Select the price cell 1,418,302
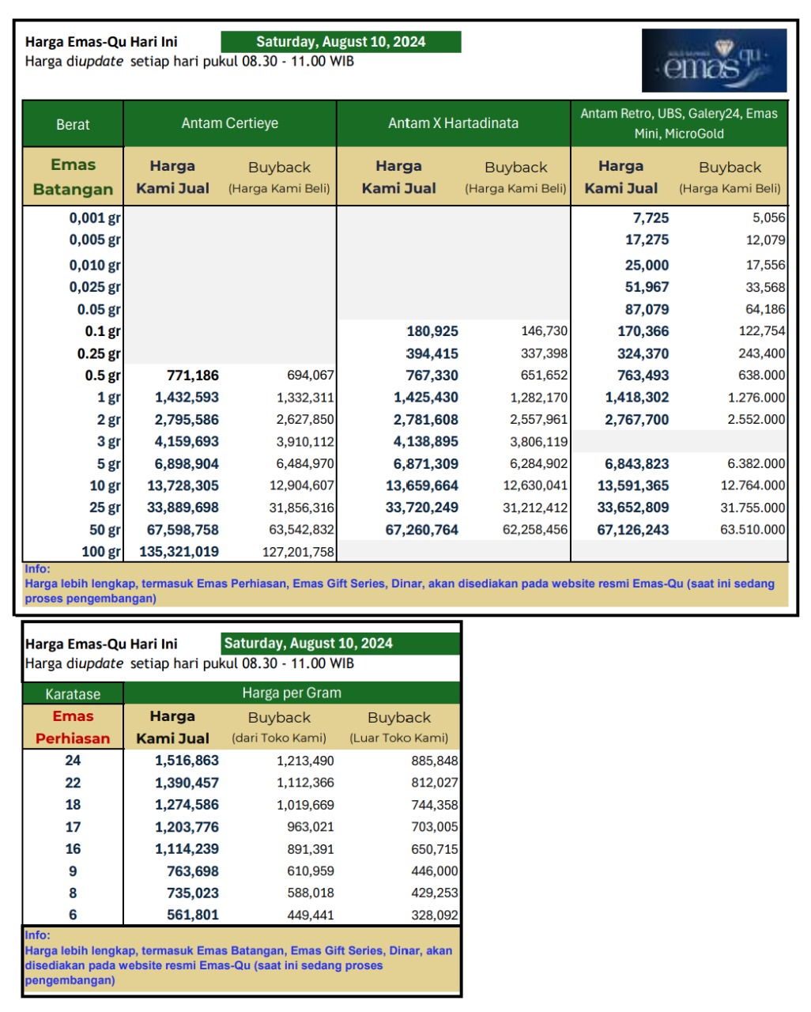811x1012 pixels. pyautogui.click(x=637, y=398)
